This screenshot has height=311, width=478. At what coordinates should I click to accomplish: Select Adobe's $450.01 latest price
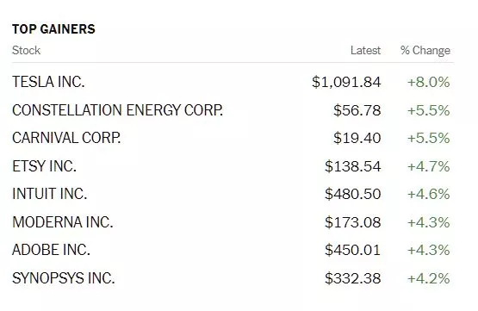pos(353,250)
